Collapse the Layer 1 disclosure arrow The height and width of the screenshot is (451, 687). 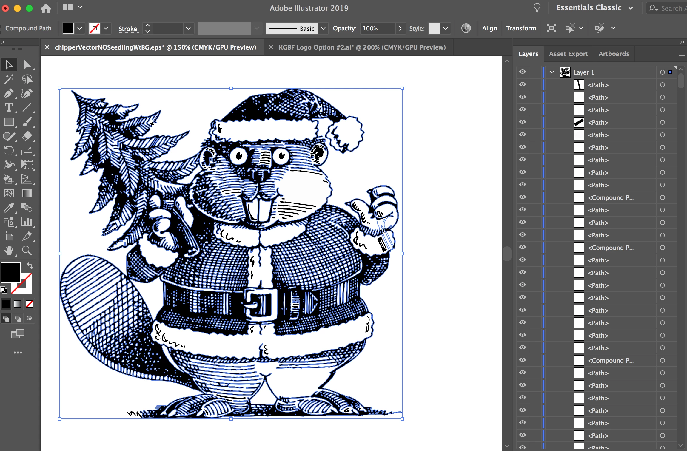pyautogui.click(x=552, y=72)
